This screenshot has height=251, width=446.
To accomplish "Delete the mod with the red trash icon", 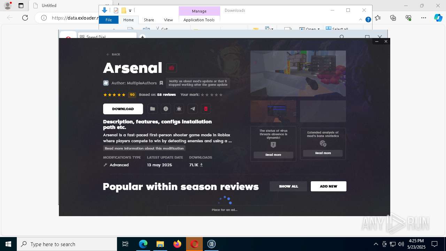I will click(206, 109).
